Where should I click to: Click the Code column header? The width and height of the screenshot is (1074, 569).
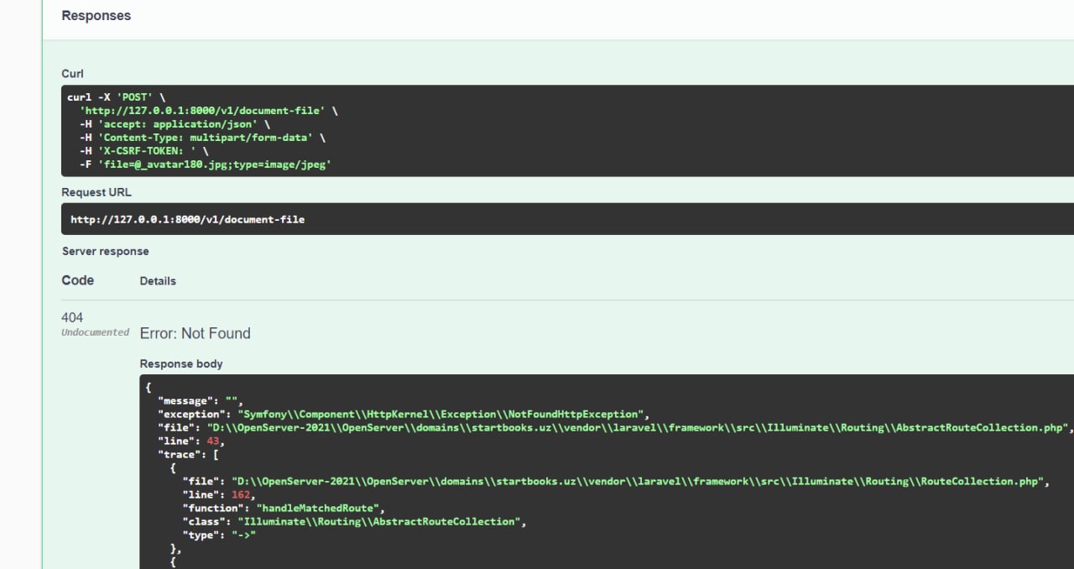pos(78,280)
